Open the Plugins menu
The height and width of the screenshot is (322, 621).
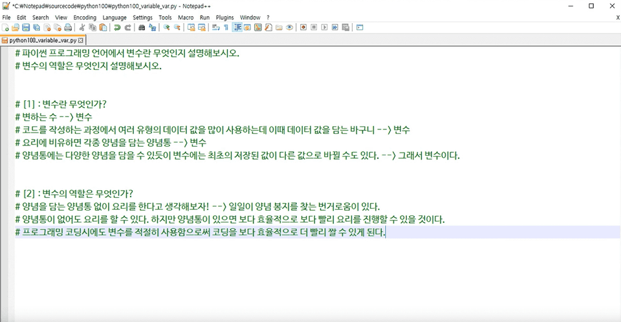pyautogui.click(x=225, y=17)
